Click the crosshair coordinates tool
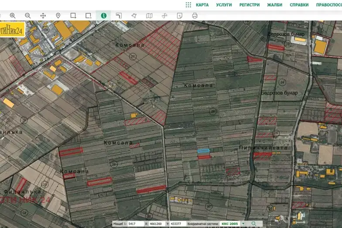 coord(164,16)
